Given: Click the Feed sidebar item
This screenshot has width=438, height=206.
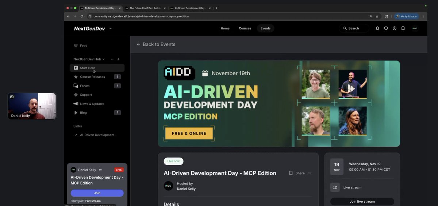Looking at the screenshot, I should [97, 46].
